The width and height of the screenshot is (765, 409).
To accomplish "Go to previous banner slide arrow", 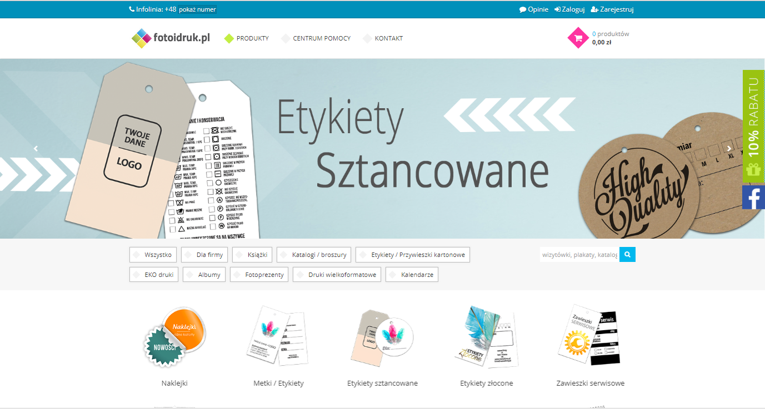I will [x=36, y=148].
